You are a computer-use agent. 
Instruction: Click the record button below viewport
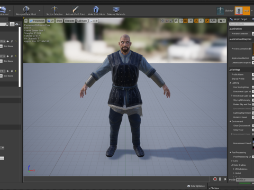pos(215,179)
